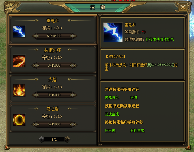This screenshot has height=152, width=194.
Task: Select the 魔法盾 skill row title
Action: [x=53, y=109]
